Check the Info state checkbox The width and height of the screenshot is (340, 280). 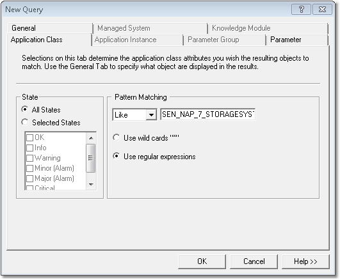[x=29, y=148]
